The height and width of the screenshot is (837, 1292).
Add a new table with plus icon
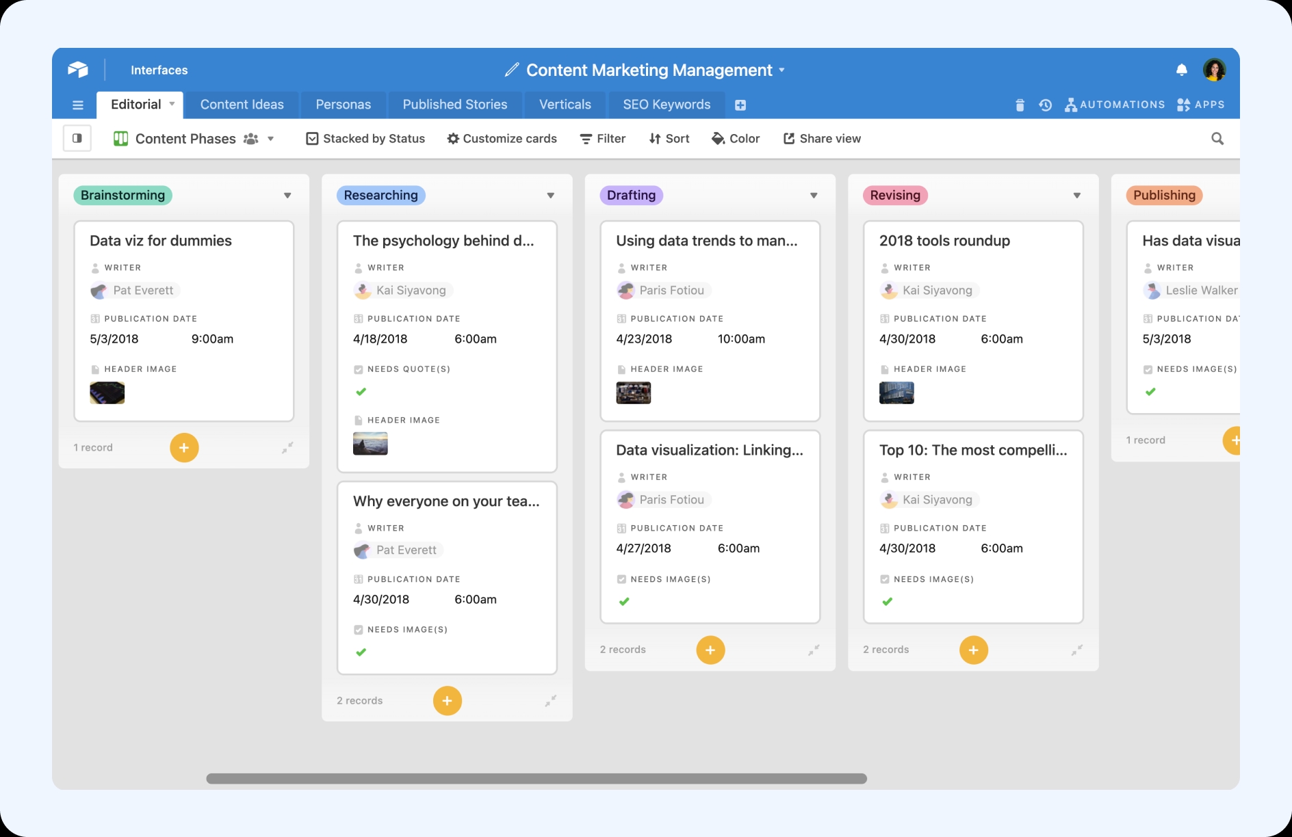pos(740,105)
